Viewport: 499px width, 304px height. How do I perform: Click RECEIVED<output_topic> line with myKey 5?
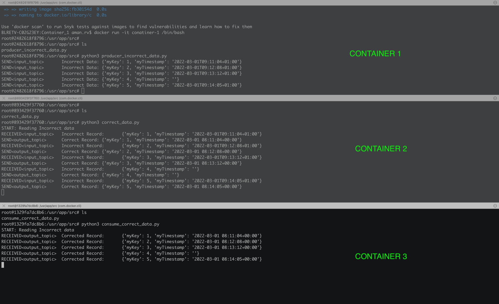pyautogui.click(x=132, y=259)
